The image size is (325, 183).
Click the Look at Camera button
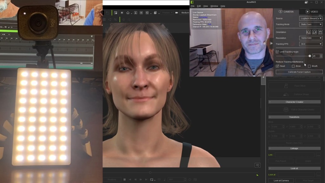point(281,180)
